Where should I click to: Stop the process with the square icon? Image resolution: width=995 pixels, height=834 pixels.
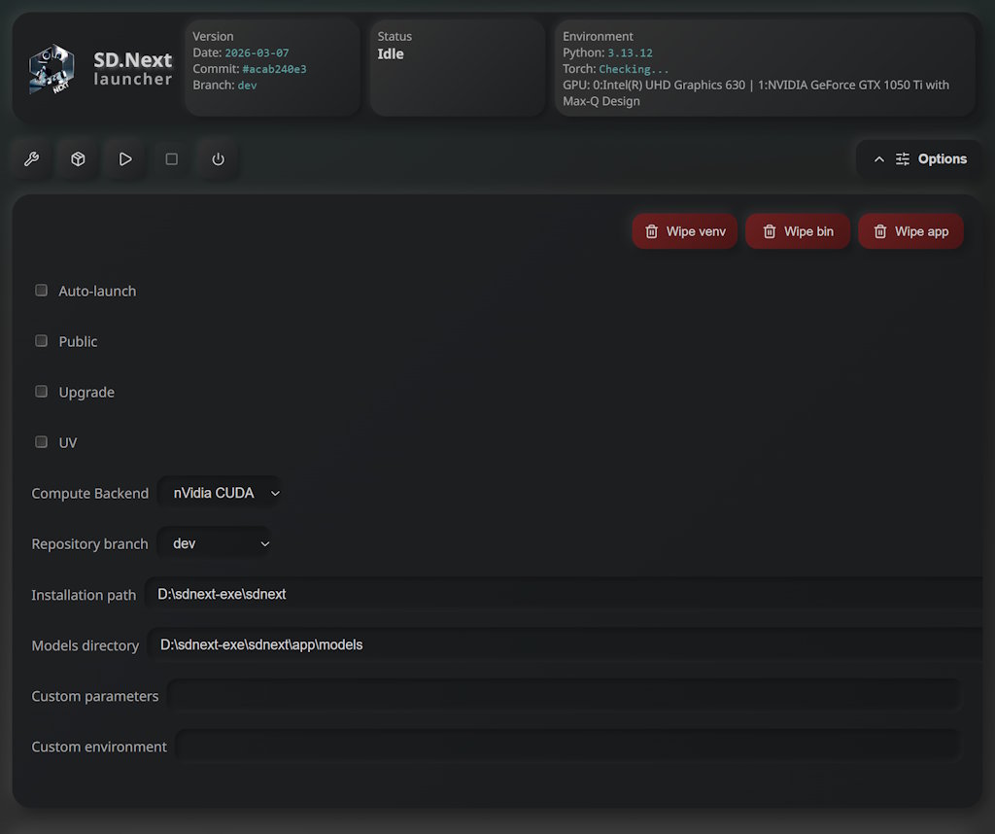tap(171, 158)
